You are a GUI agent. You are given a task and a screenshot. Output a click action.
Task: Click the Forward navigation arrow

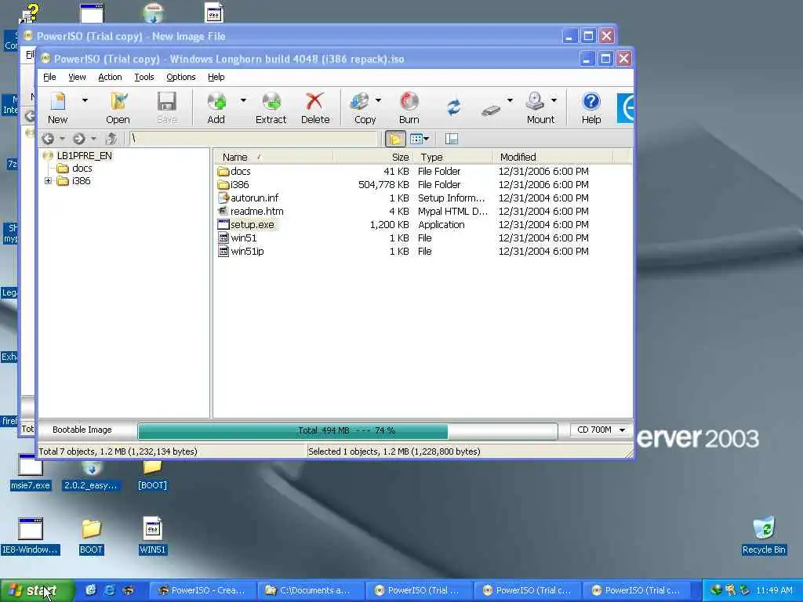[79, 139]
